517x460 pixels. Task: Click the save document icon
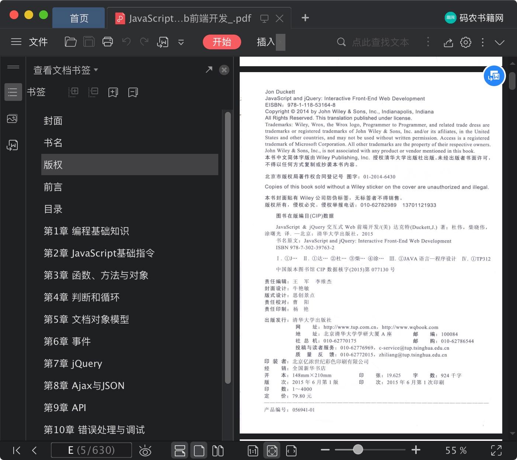89,42
